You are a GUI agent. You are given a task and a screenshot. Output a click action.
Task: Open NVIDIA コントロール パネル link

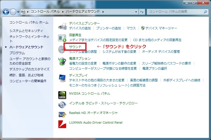click(x=90, y=94)
